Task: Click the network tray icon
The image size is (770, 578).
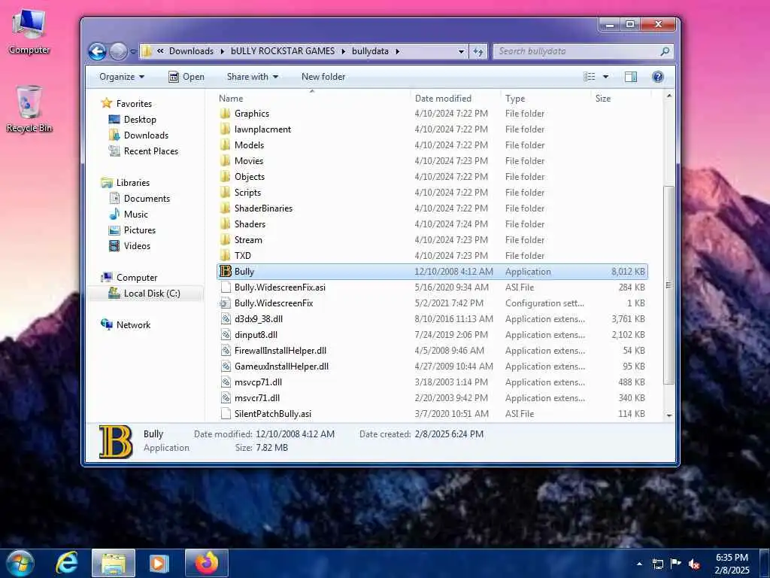Action: click(x=657, y=564)
